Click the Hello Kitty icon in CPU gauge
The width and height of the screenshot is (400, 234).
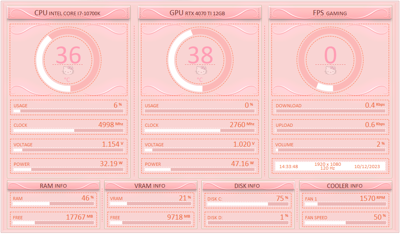[68, 71]
